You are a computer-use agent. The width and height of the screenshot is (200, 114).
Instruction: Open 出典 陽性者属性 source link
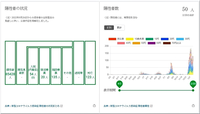(x=126, y=106)
